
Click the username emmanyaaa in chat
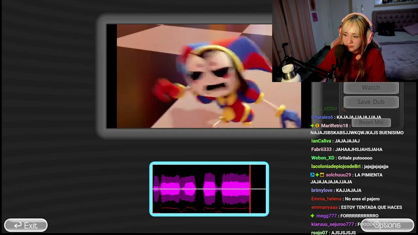[324, 207]
